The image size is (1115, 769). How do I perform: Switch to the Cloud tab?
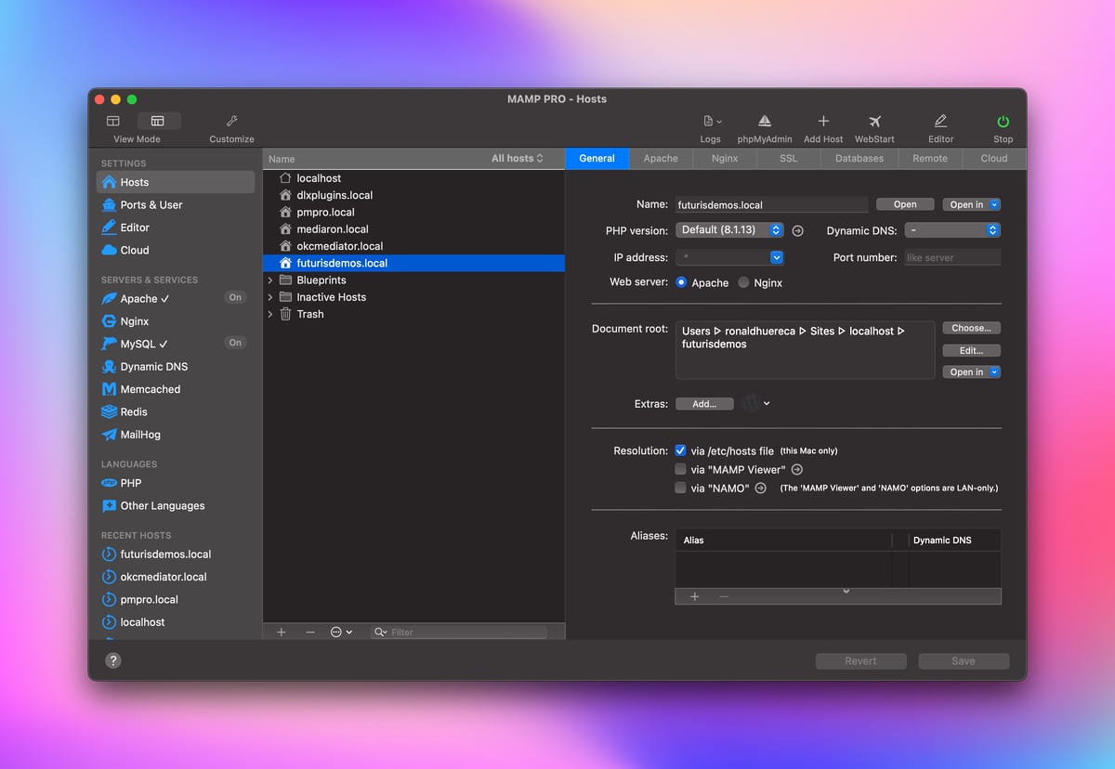coord(994,159)
